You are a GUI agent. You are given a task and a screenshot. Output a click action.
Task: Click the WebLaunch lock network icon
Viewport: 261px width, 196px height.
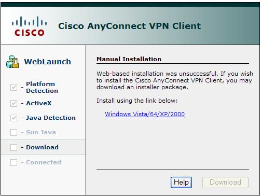(x=12, y=62)
